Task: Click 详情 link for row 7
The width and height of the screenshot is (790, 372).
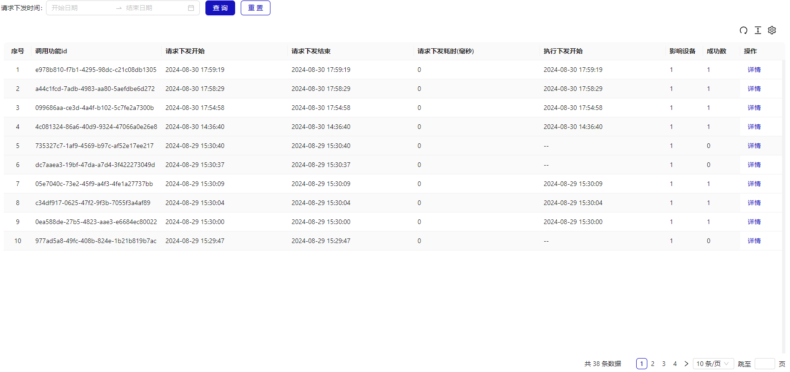Action: [754, 184]
